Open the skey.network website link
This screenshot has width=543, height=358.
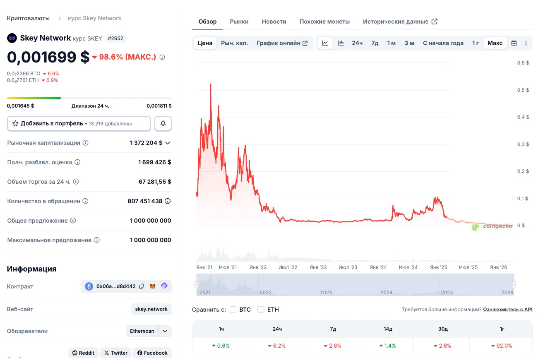click(x=151, y=309)
